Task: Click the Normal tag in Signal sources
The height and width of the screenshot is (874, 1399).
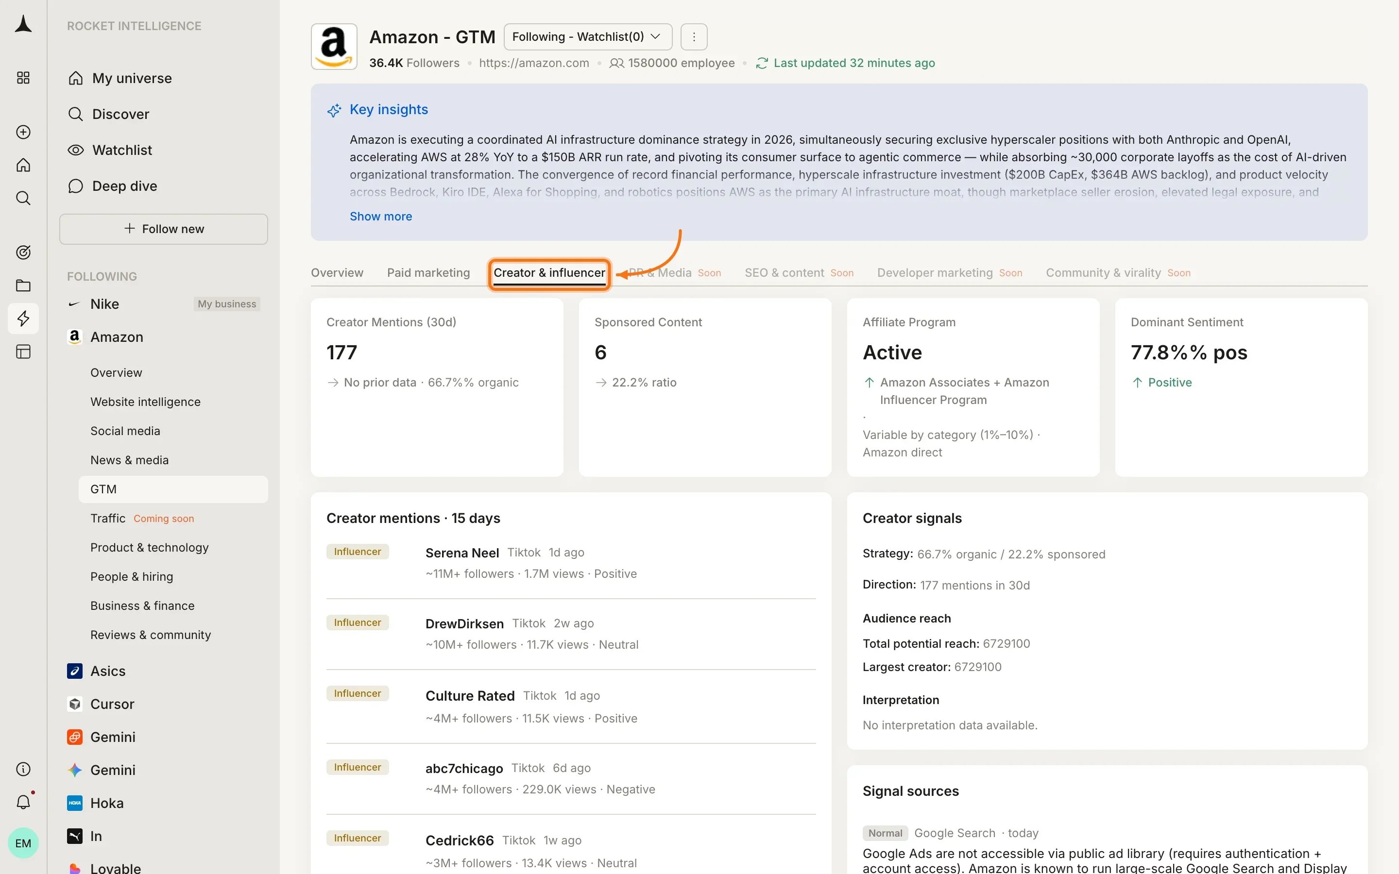Action: point(885,833)
